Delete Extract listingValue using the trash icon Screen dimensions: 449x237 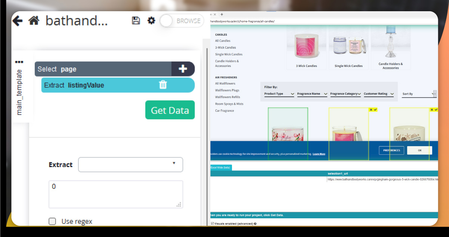pyautogui.click(x=163, y=85)
